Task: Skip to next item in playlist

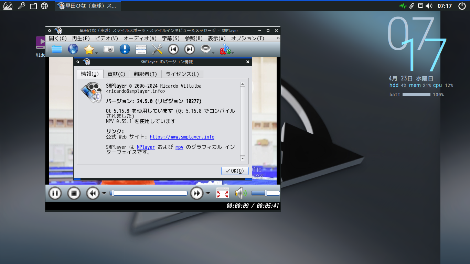Action: 190,49
